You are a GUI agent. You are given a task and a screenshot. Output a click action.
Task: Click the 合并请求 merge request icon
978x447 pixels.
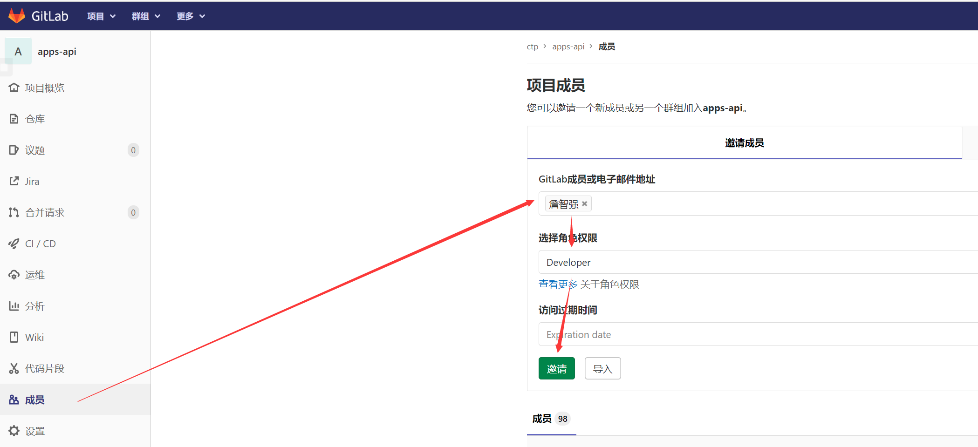point(14,212)
